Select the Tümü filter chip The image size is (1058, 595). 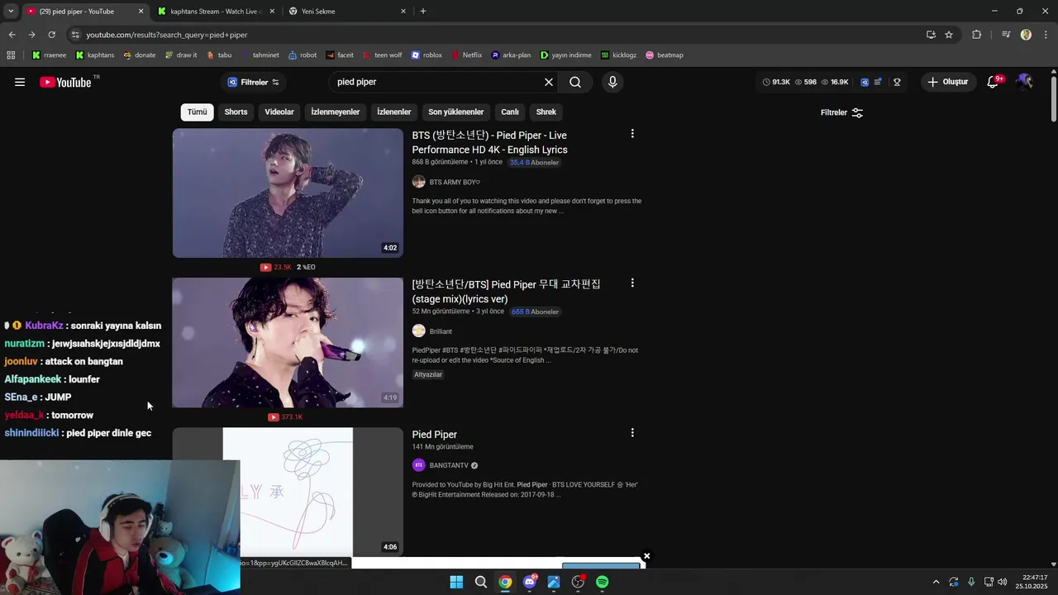point(197,112)
